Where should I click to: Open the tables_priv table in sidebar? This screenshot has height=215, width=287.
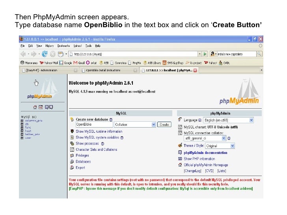coord(32,134)
